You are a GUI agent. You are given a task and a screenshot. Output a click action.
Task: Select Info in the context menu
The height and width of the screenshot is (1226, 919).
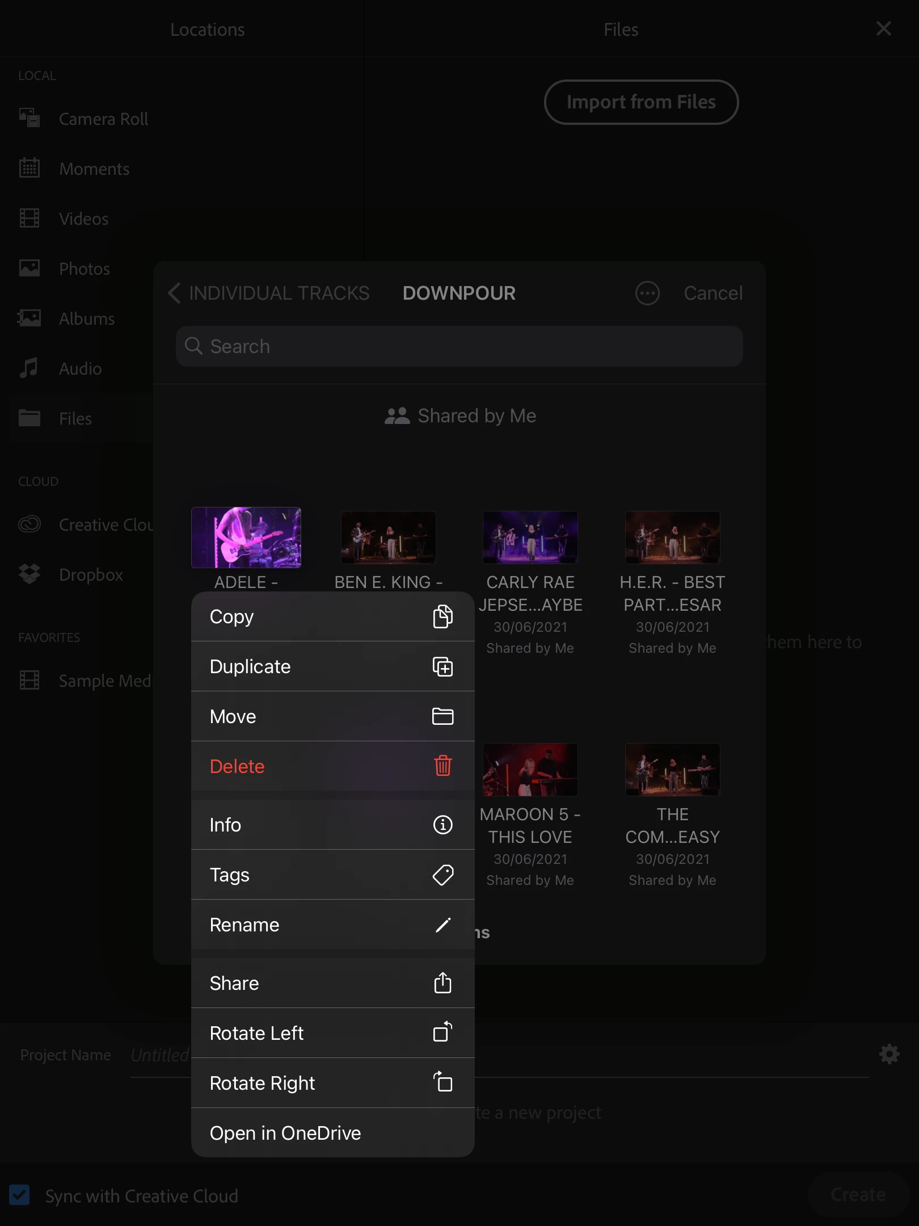click(x=333, y=825)
